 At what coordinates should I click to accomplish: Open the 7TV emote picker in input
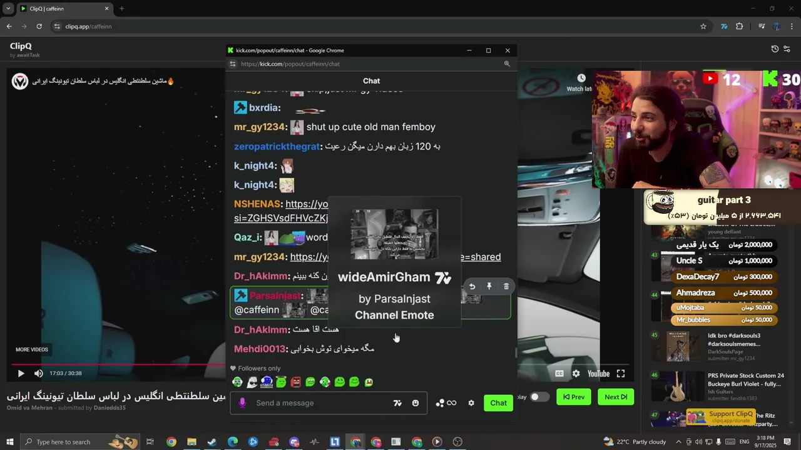397,403
